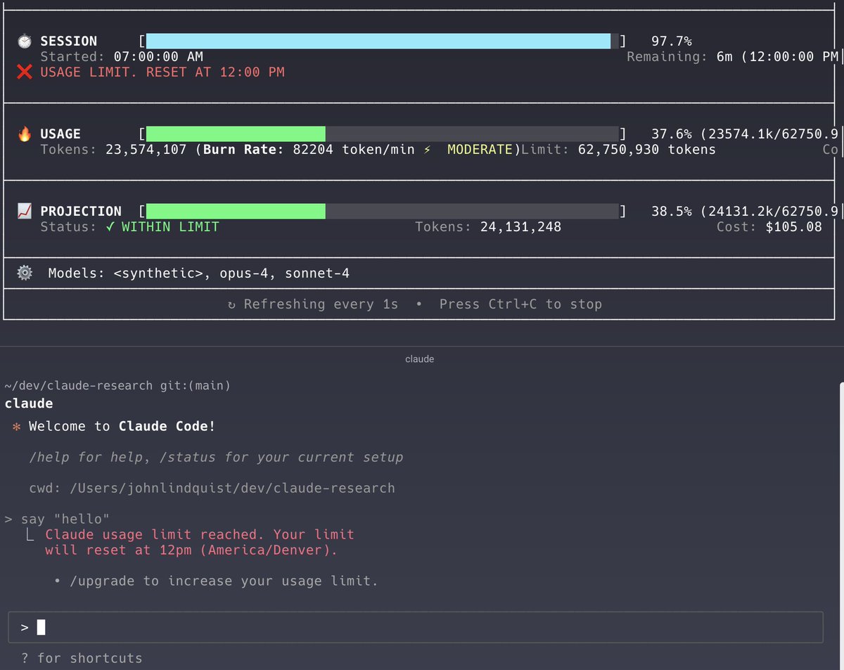Click the PROJECTION label

[81, 211]
